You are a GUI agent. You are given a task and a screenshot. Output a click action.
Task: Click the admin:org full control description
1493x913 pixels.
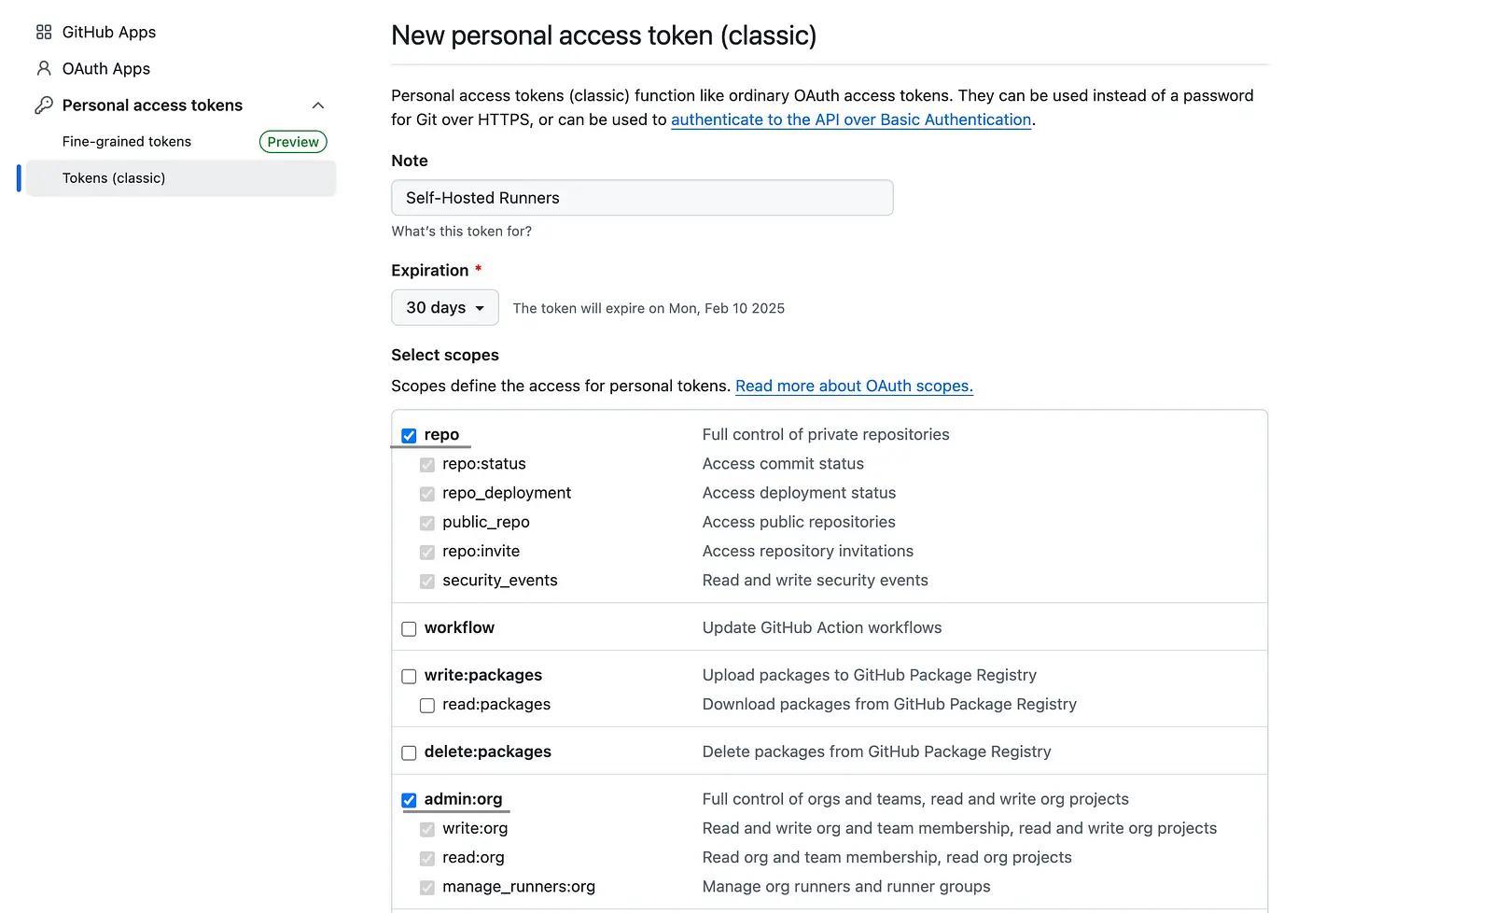[x=915, y=799]
